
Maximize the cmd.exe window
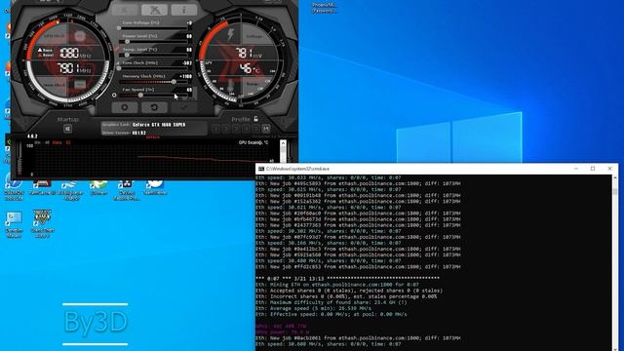(x=593, y=169)
